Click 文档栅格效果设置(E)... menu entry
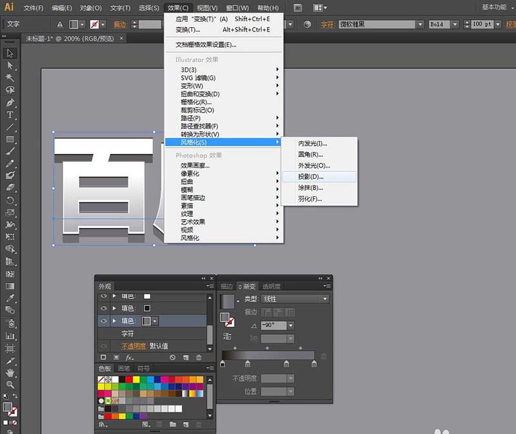 (206, 44)
